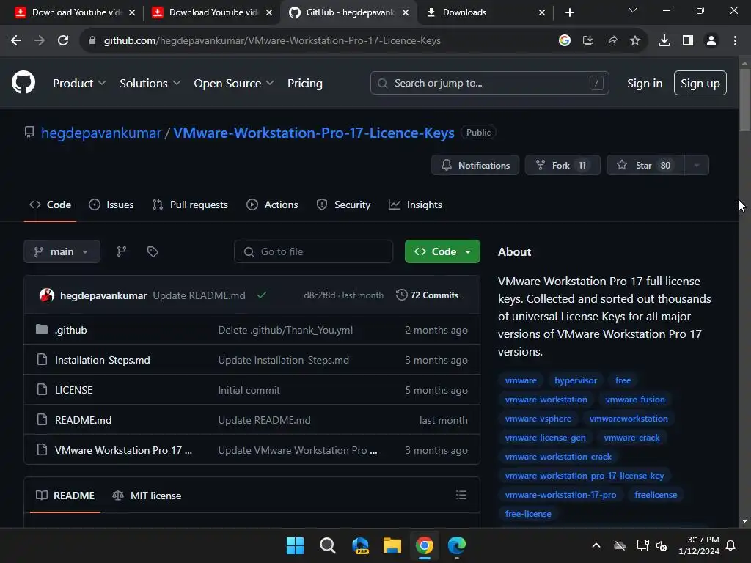Screen dimensions: 751x563
Task: Bookmark this page with the star icon
Action: click(635, 41)
